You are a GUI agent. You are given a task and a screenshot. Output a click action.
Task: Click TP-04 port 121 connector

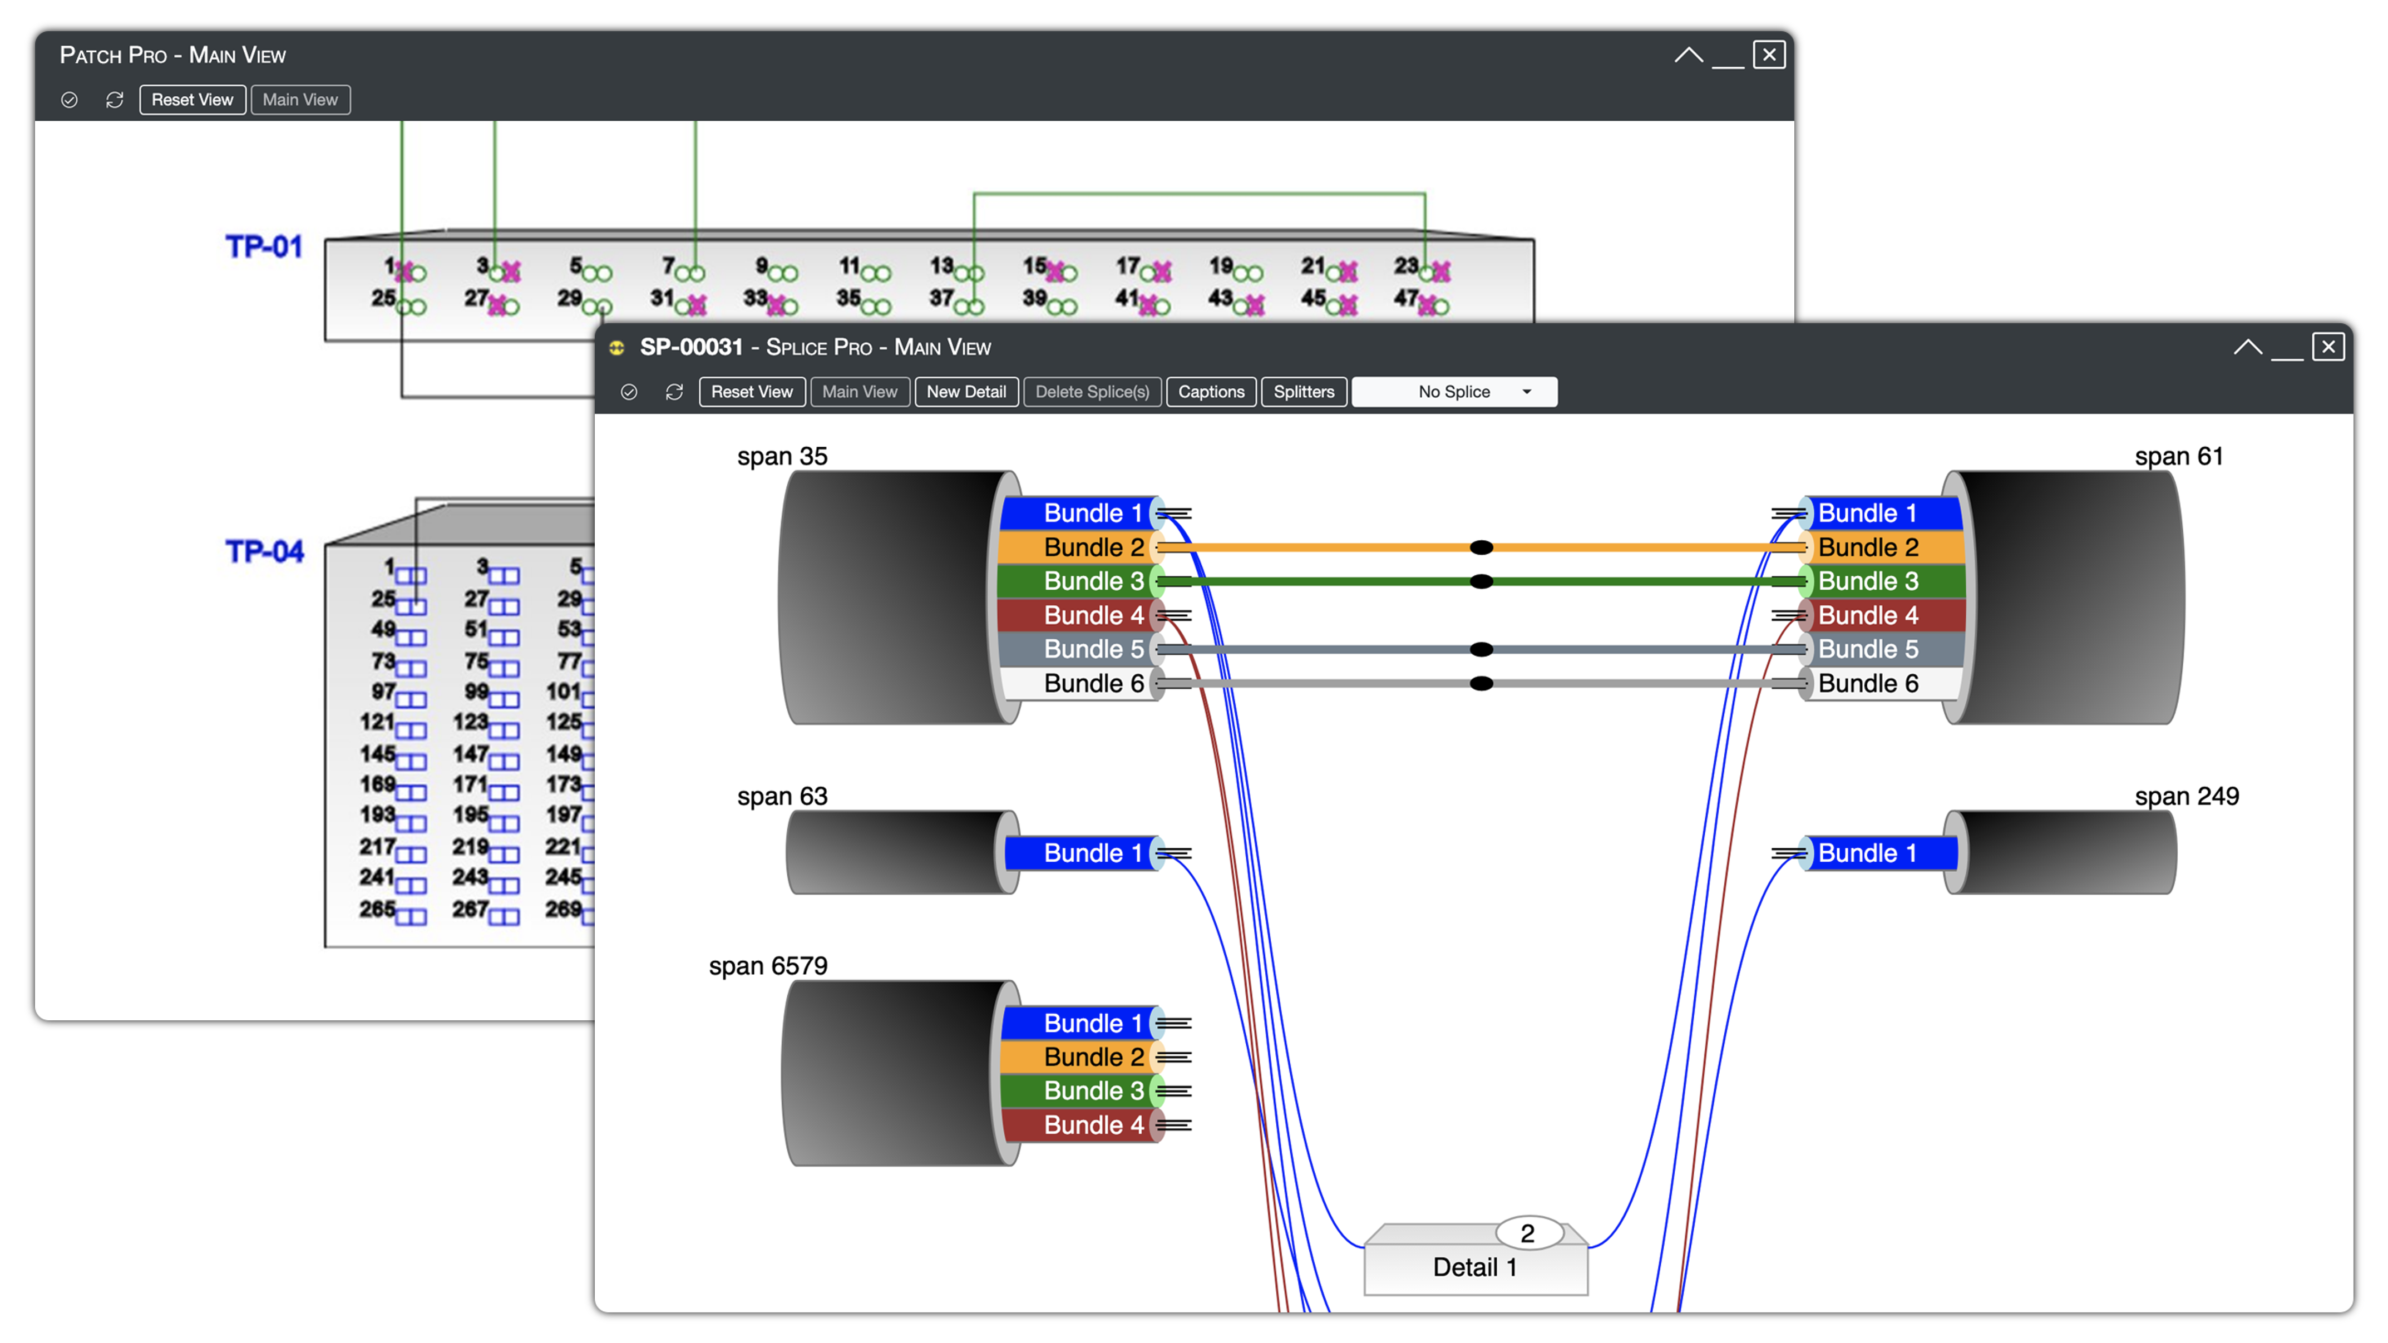[411, 730]
